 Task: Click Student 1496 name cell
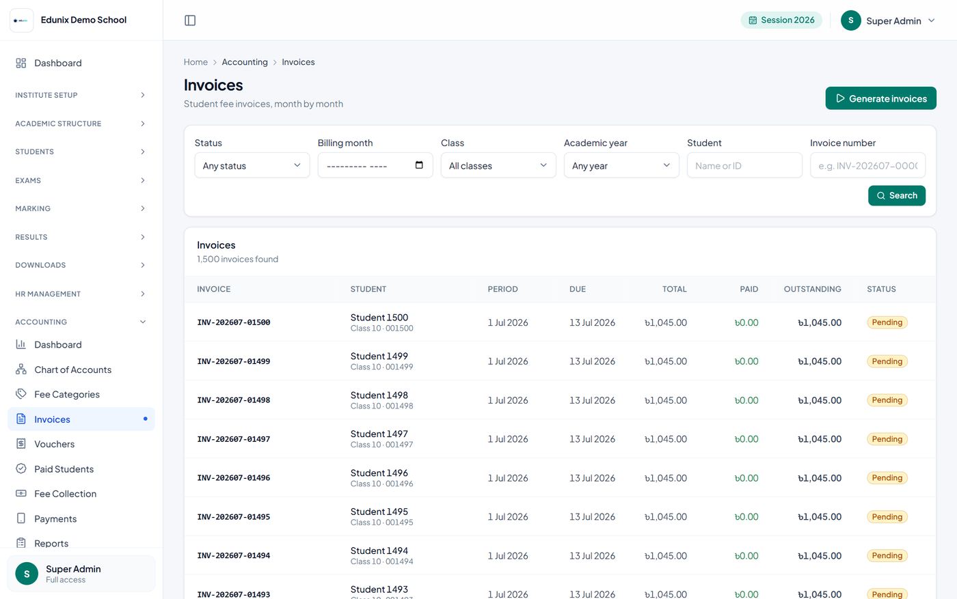(x=379, y=473)
